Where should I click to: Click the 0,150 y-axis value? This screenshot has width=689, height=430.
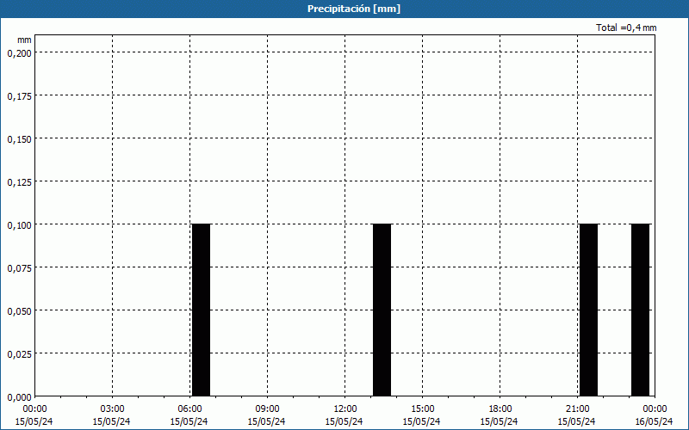point(19,139)
